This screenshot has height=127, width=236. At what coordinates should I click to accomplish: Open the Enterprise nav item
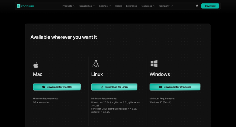point(132,6)
